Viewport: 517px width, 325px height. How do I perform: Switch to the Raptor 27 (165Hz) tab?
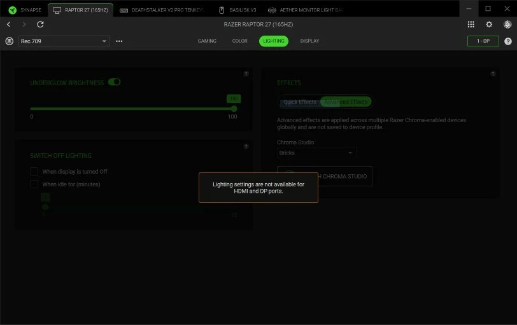coord(80,10)
